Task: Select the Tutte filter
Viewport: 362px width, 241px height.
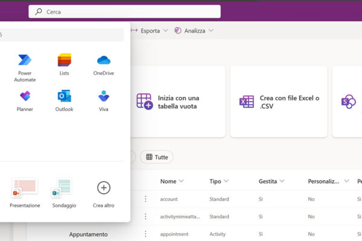Action: (x=157, y=157)
